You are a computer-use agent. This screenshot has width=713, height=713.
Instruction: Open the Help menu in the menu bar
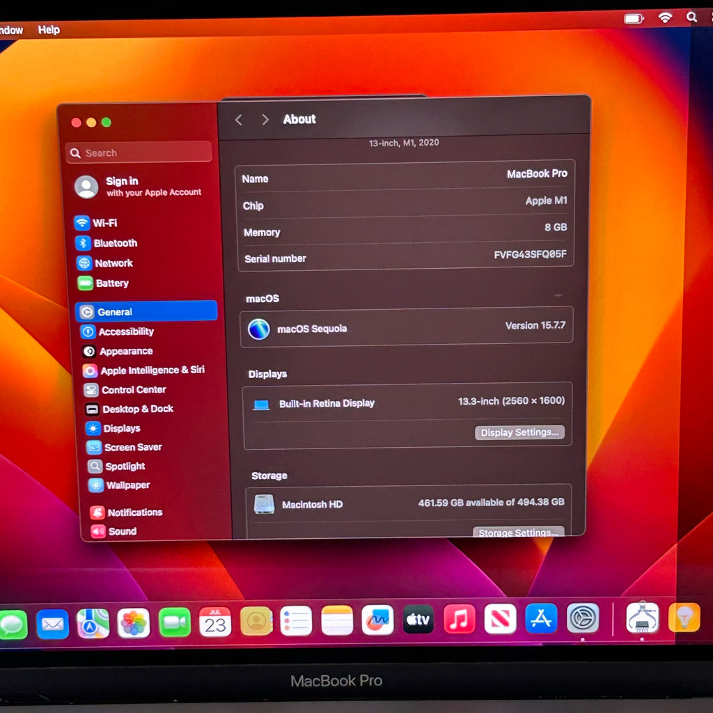pos(49,30)
